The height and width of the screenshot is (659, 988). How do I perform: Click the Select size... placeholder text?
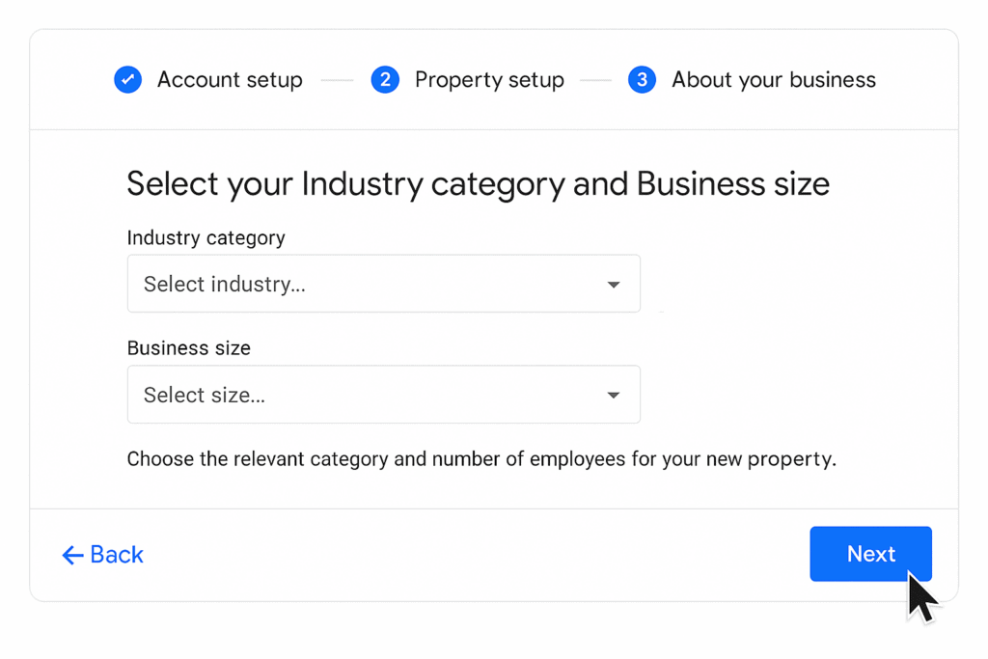205,395
